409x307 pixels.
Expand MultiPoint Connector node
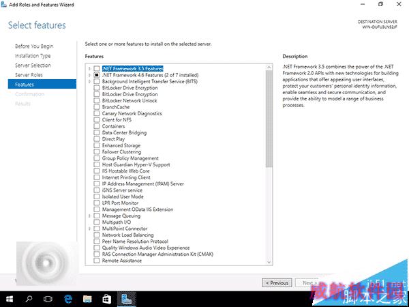89,229
